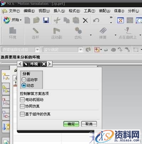The width and height of the screenshot is (142, 144).
Task: Open the 编辑(E) menu
Action: [x=29, y=11]
